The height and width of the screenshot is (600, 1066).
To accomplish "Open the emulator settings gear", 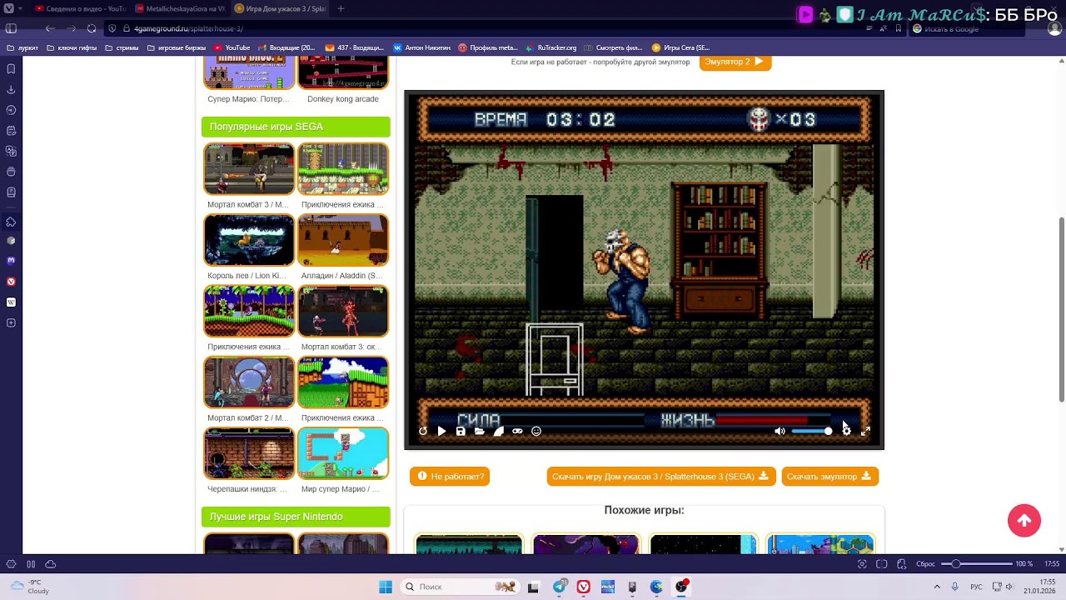I will point(846,431).
